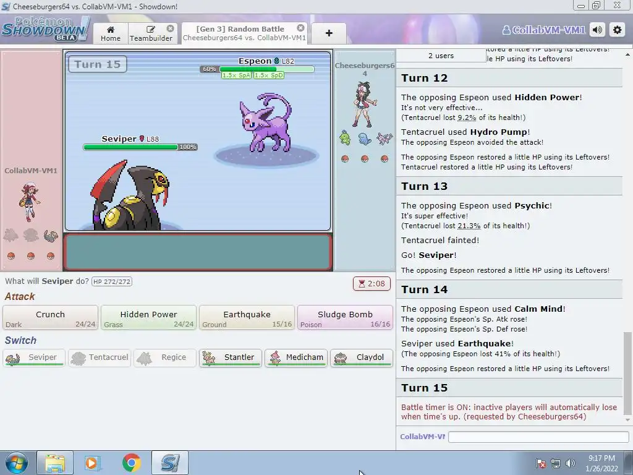Viewport: 633px width, 475px height.
Task: Click the Cheeseburgers64 trainer avatar
Action: click(365, 105)
